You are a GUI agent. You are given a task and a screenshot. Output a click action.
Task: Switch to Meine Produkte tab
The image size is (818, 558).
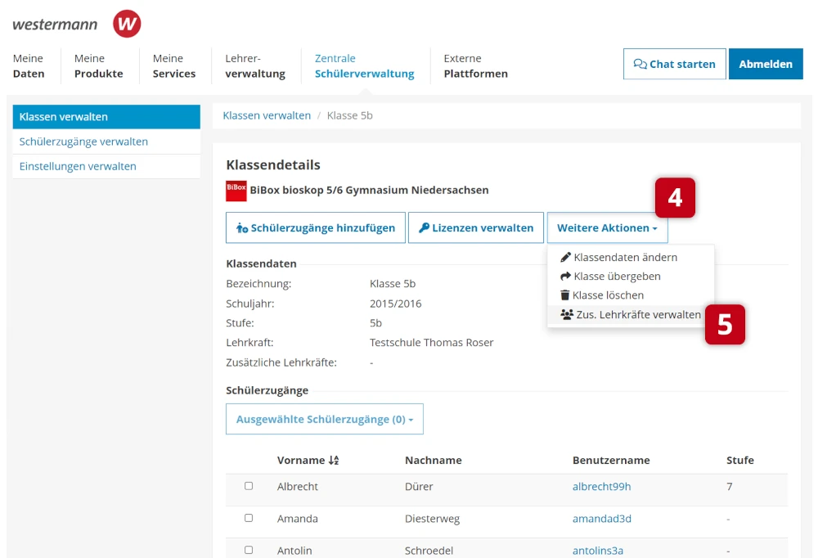coord(98,65)
